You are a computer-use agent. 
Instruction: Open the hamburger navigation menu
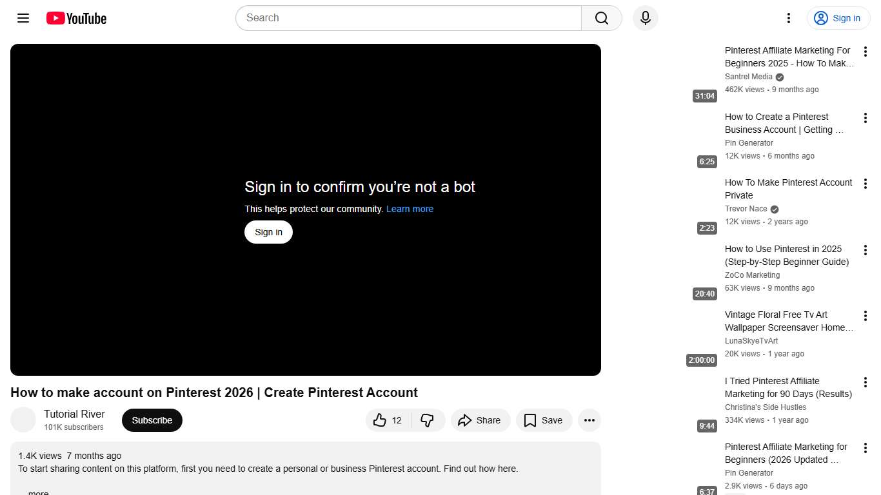tap(23, 18)
